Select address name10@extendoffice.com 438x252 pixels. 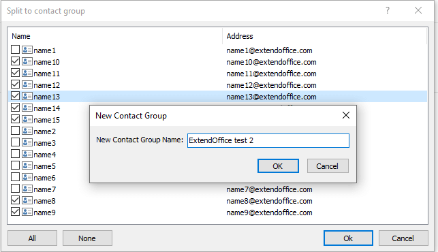point(271,62)
